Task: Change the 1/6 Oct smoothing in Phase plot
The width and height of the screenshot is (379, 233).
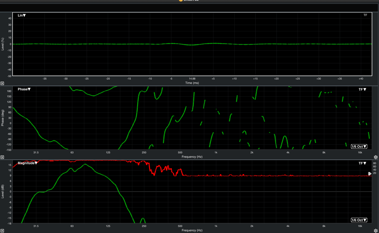Action: [359, 146]
